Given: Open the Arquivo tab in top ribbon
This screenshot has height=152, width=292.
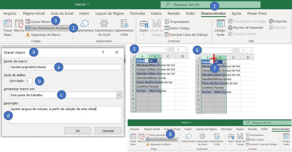Looking at the screenshot, I should pos(10,13).
